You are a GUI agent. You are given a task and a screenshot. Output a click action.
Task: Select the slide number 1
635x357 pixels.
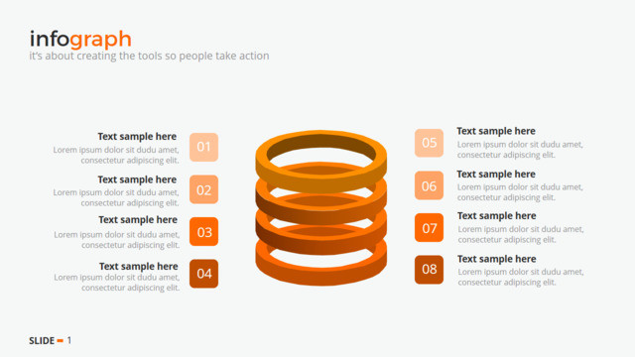coord(69,340)
